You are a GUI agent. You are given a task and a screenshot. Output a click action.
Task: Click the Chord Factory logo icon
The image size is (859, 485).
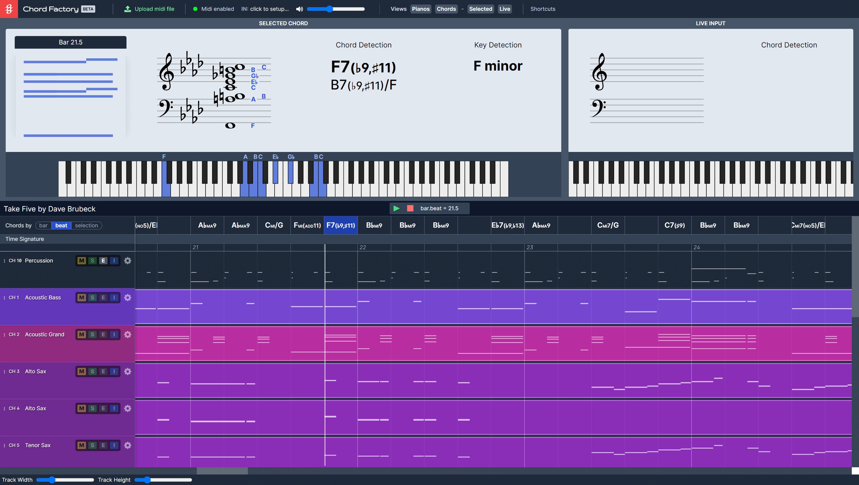pyautogui.click(x=8, y=9)
